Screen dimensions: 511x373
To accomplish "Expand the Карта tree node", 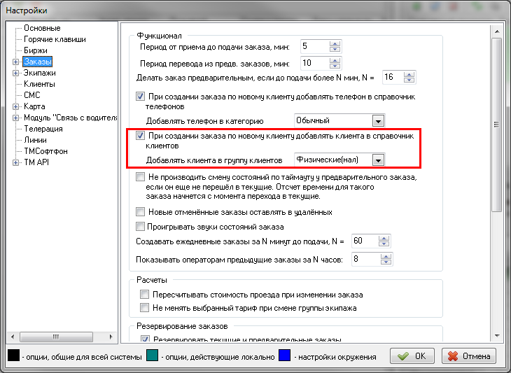I will click(15, 106).
